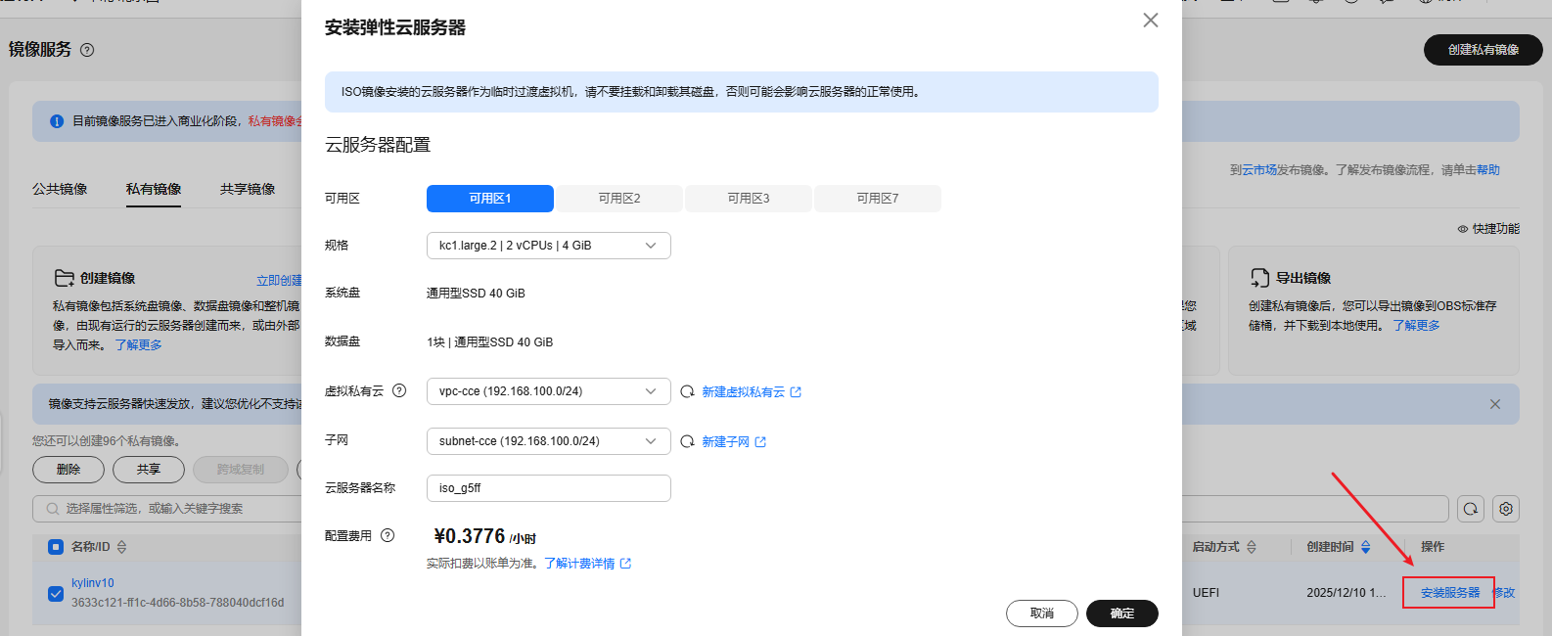Toggle the select-all checkbox in 名称/ID header
Viewport: 1552px width, 636px height.
click(x=56, y=547)
